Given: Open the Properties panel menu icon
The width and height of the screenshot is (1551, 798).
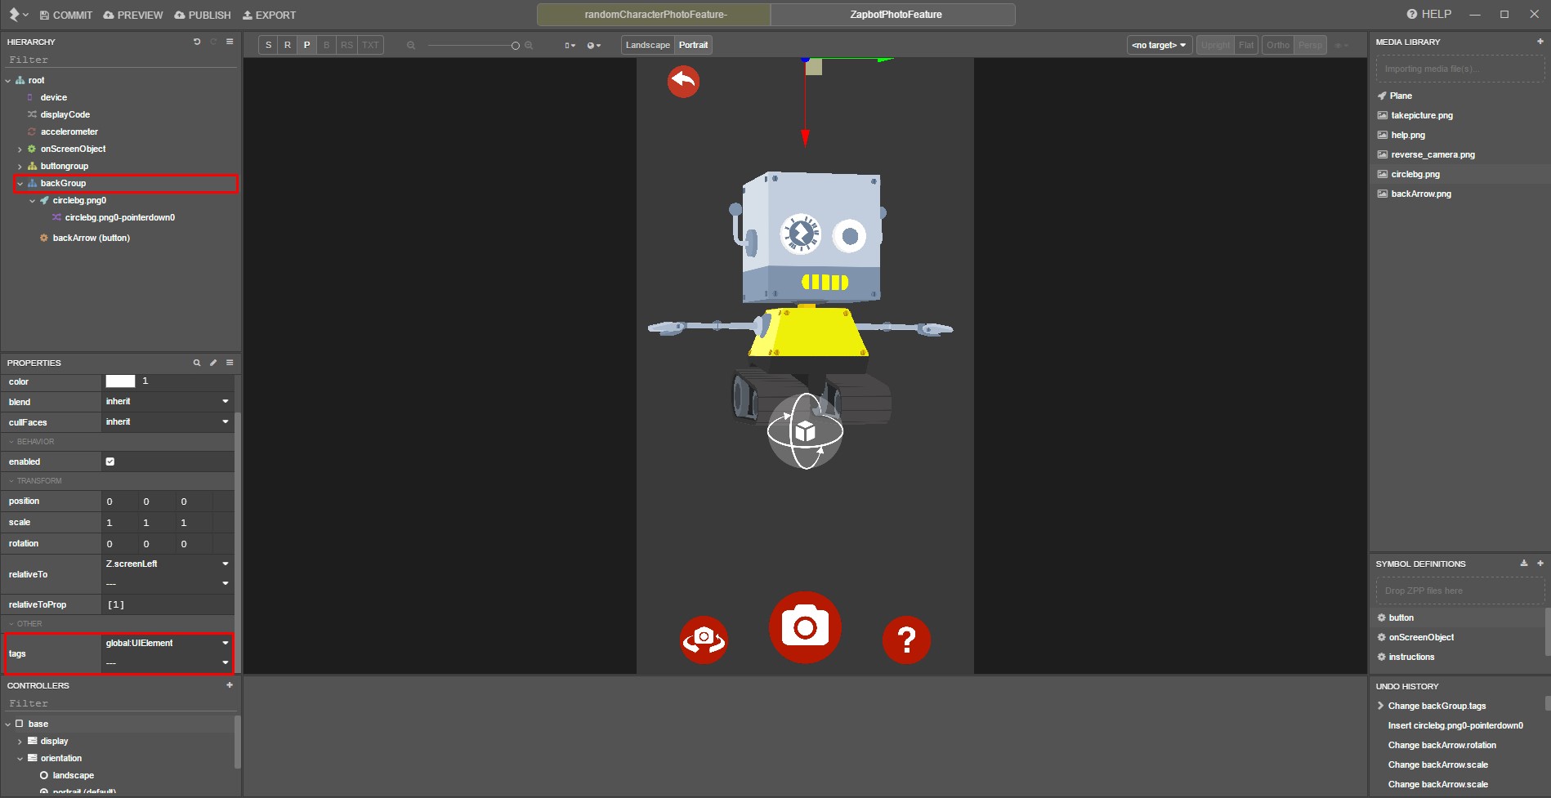Looking at the screenshot, I should click(x=230, y=363).
